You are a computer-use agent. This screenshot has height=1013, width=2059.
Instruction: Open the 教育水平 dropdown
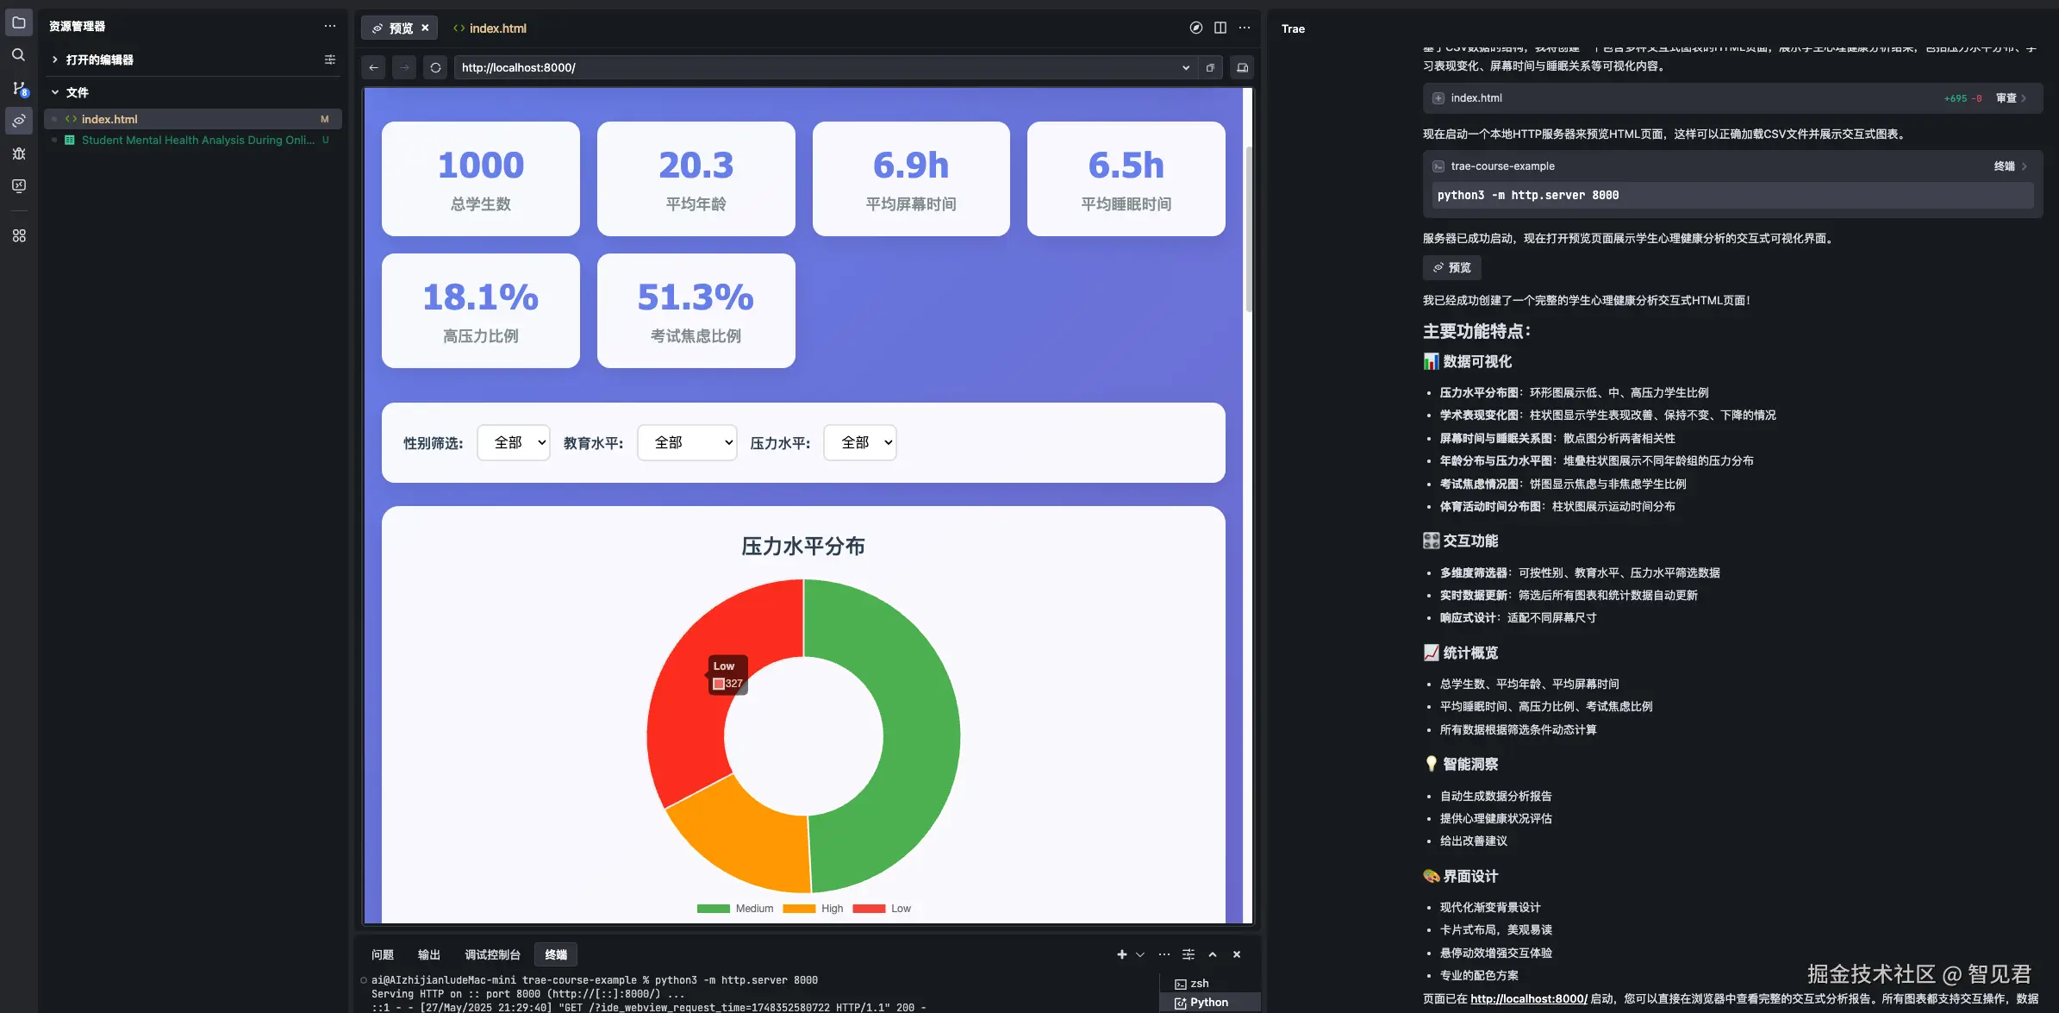coord(687,442)
